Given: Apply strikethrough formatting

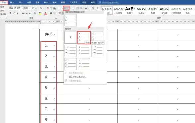Looking at the screenshot, I should click(x=23, y=13).
